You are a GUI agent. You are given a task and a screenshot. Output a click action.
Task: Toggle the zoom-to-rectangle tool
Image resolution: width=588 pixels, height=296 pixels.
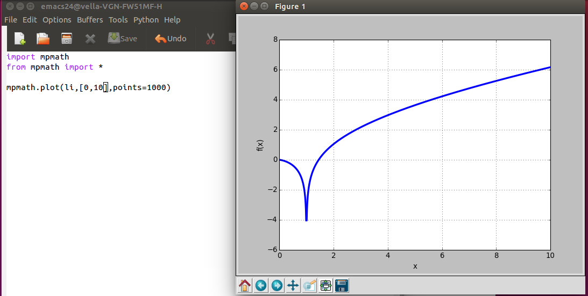309,285
